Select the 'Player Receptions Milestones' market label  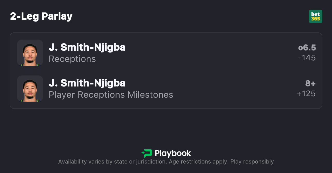pos(111,95)
